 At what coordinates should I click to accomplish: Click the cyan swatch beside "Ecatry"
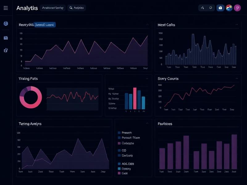pos(119,169)
